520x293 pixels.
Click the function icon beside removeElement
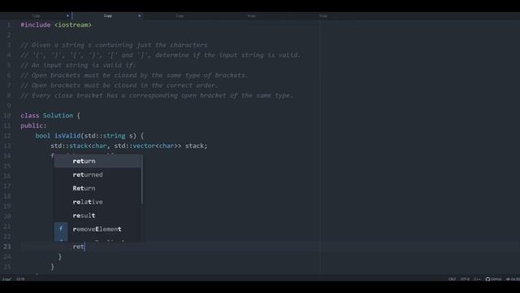(61, 229)
